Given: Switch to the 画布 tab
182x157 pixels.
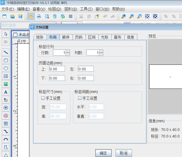Looking at the screenshot, I should (x=118, y=37).
